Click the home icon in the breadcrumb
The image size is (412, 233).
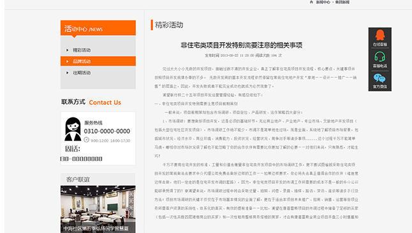pos(311,2)
